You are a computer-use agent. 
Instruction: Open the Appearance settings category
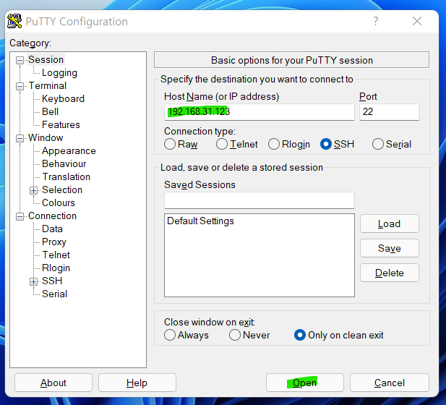tap(69, 151)
